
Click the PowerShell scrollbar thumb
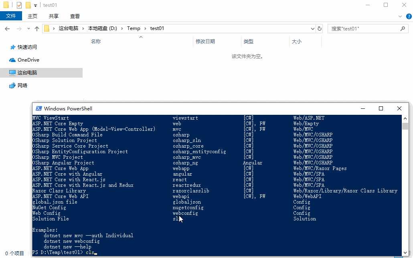pyautogui.click(x=405, y=126)
